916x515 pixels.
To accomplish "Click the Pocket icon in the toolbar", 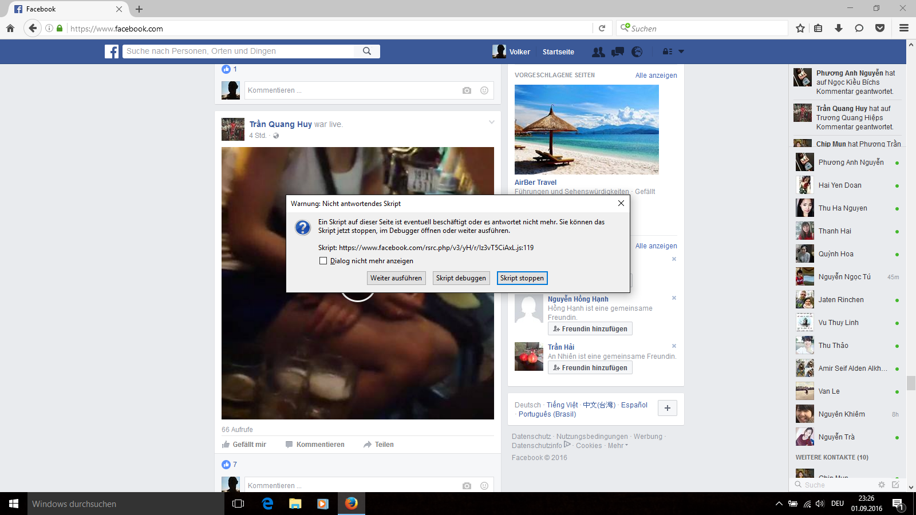I will click(x=880, y=28).
